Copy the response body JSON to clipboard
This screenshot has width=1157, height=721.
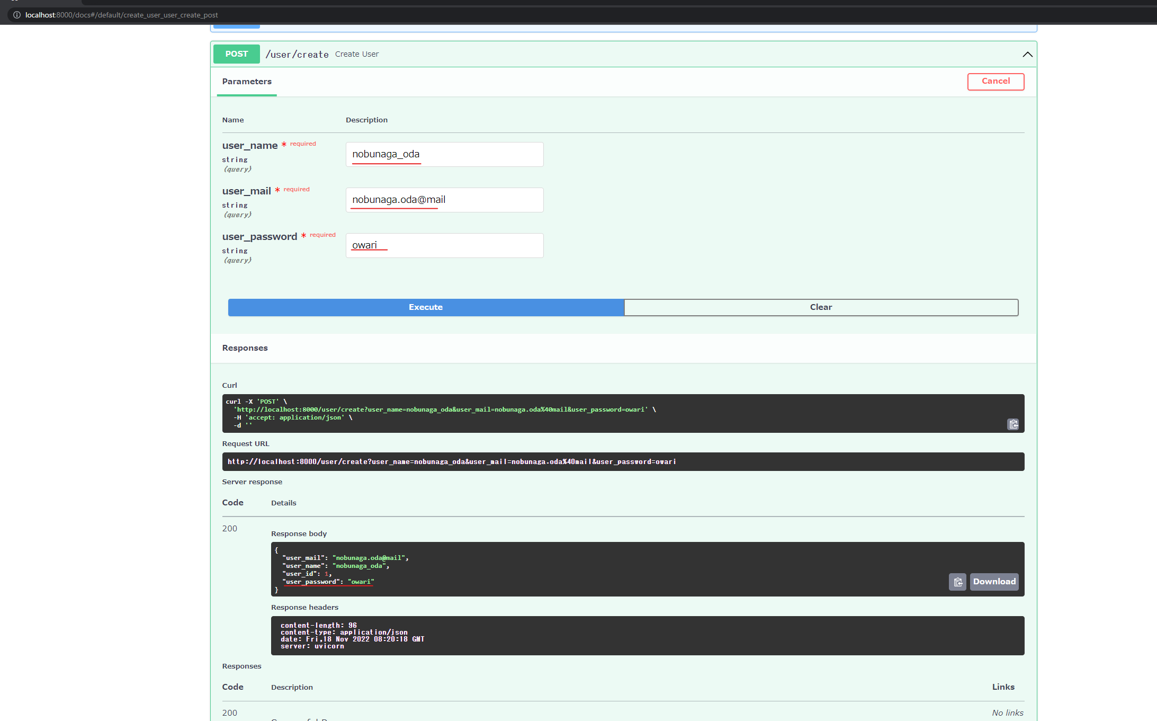957,582
